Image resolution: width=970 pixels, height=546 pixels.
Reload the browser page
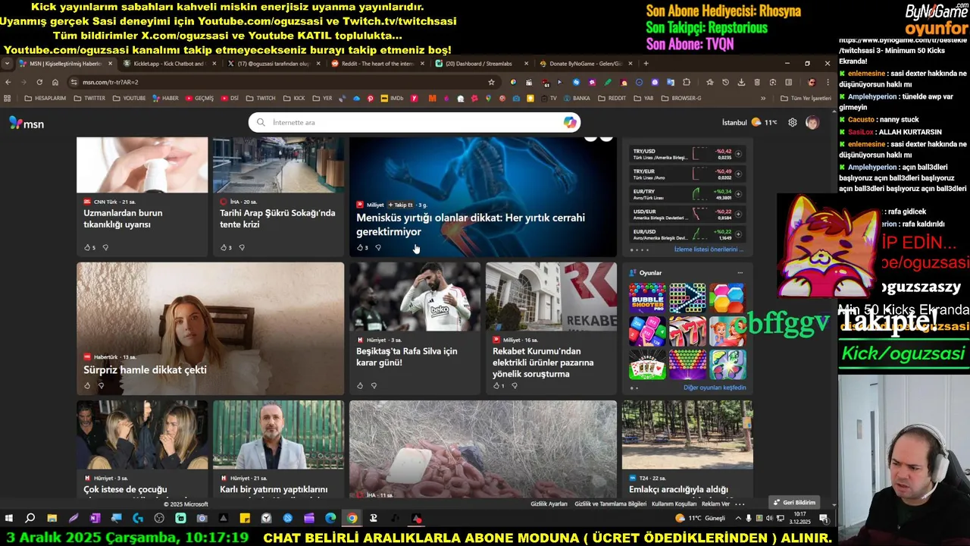tap(39, 82)
